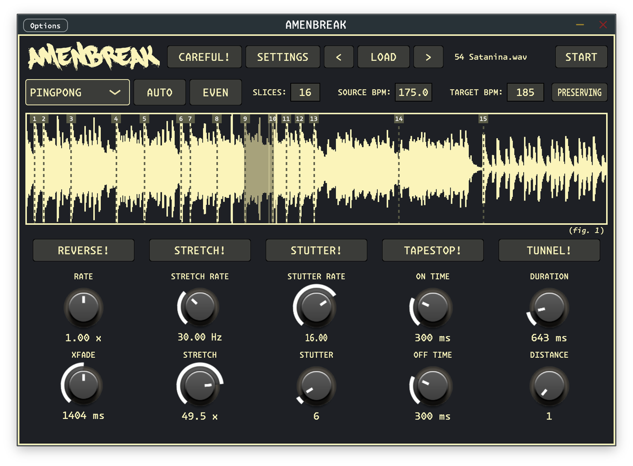The height and width of the screenshot is (466, 633).
Task: Select slice marker 9 on the waveform
Action: (x=245, y=119)
